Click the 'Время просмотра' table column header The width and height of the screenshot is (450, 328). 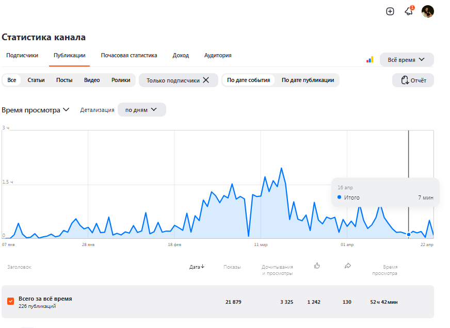(x=384, y=270)
